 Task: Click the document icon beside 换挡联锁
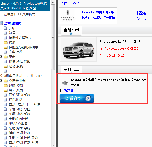click(5, 100)
